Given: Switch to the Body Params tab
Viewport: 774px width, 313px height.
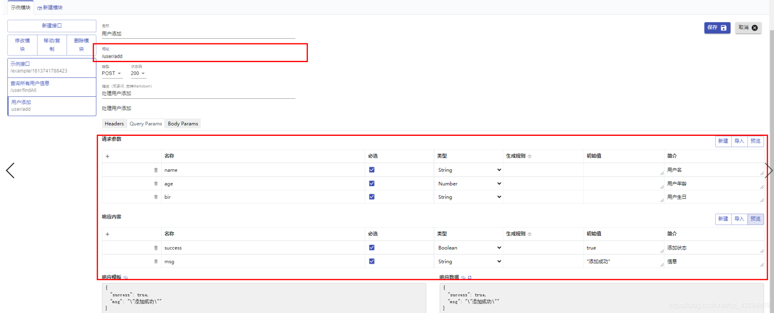Looking at the screenshot, I should pyautogui.click(x=183, y=124).
